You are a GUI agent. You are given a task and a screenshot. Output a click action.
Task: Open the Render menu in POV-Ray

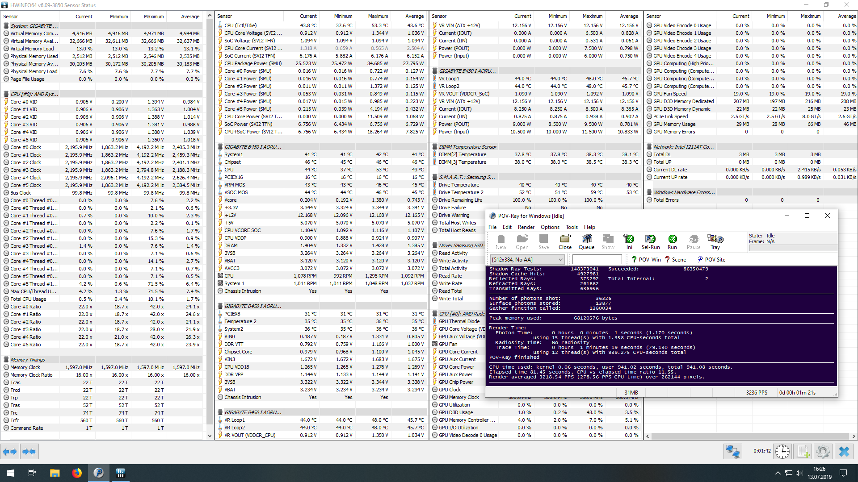point(526,227)
